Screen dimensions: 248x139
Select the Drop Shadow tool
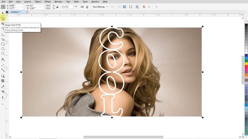(x=3, y=76)
